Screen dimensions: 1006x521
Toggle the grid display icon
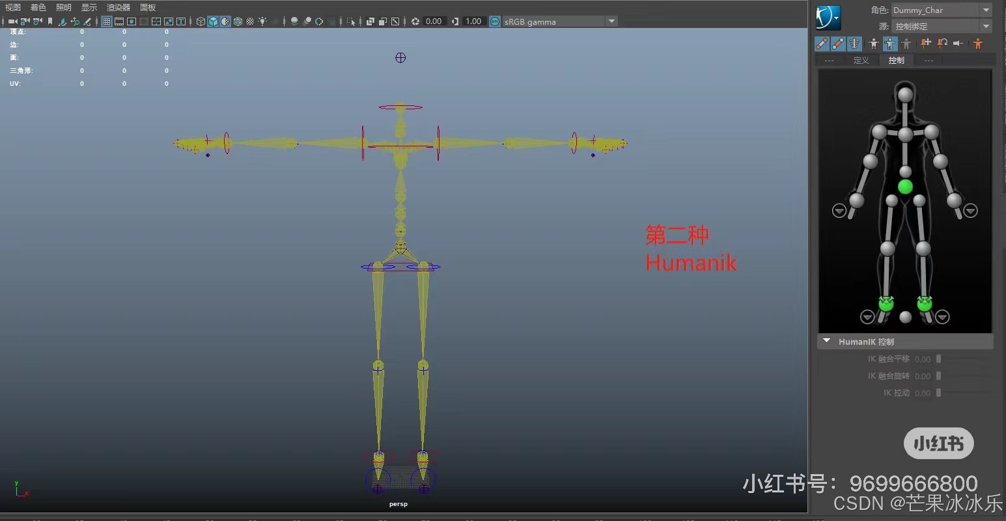[106, 21]
